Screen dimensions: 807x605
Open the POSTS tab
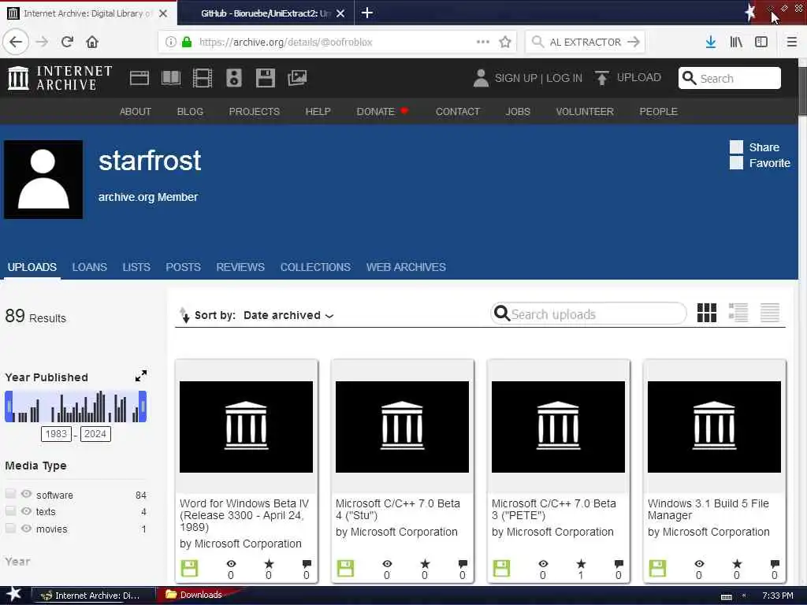pyautogui.click(x=183, y=267)
